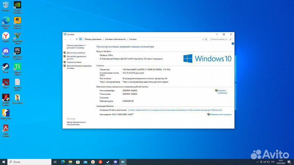The height and width of the screenshot is (165, 294).
Task: Select the Dota 2 desktop icon
Action: tap(6, 84)
